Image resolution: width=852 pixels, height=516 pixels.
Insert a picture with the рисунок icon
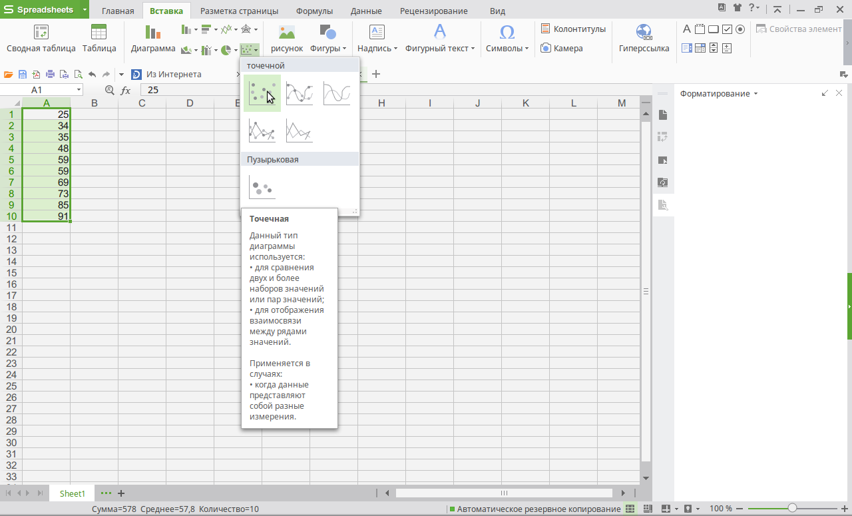coord(287,39)
